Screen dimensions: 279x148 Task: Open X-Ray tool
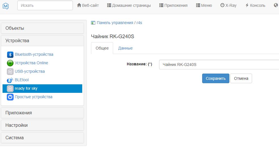(x=229, y=5)
